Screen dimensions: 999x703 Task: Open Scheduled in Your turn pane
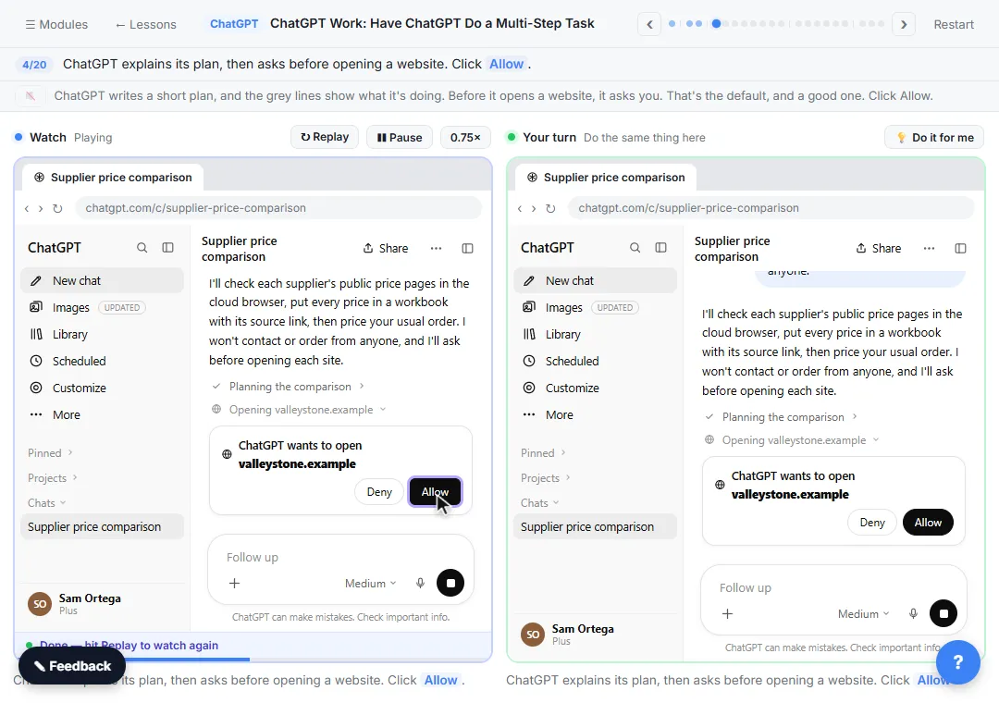[x=595, y=361]
